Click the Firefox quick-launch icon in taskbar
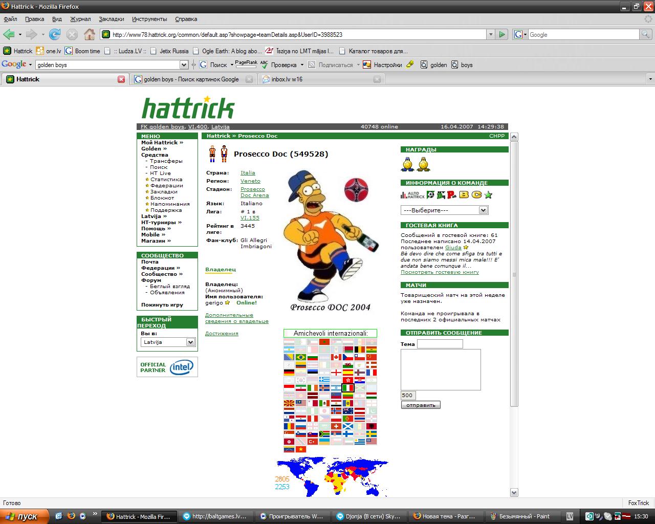Screen dimensions: 655x524 click(71, 516)
